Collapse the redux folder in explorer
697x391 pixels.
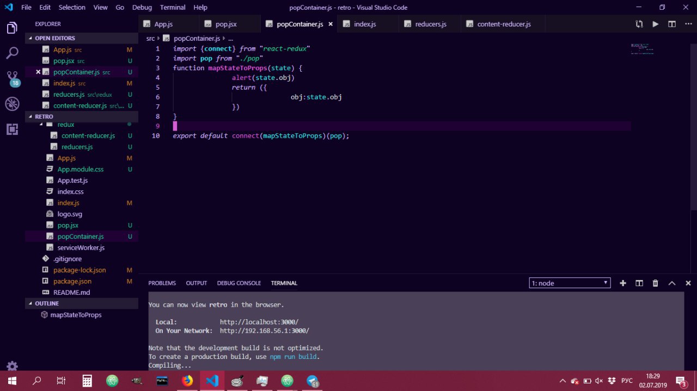click(65, 125)
